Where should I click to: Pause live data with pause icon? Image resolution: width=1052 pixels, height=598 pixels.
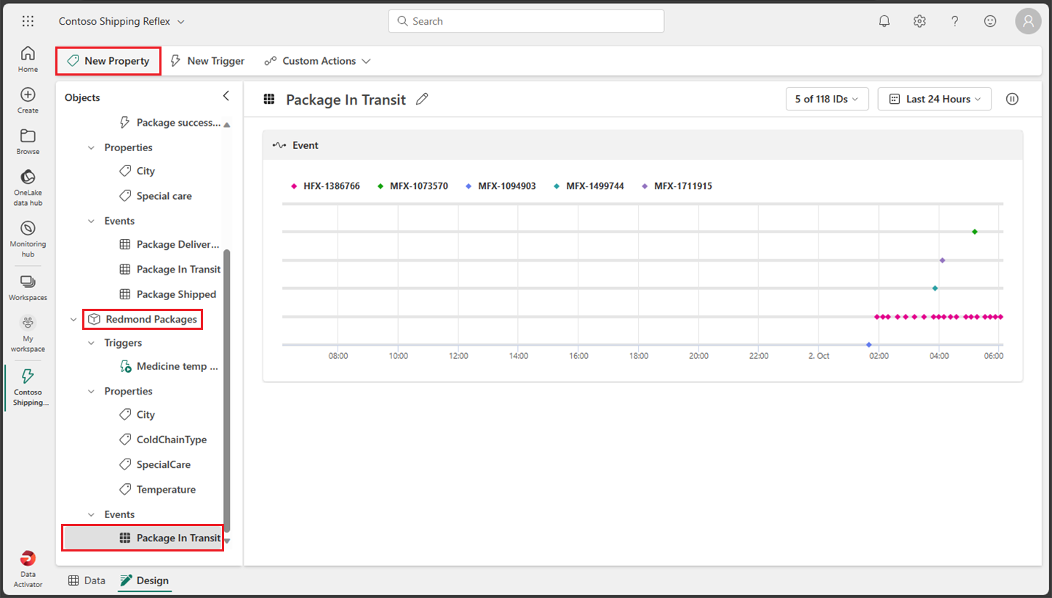[1012, 99]
